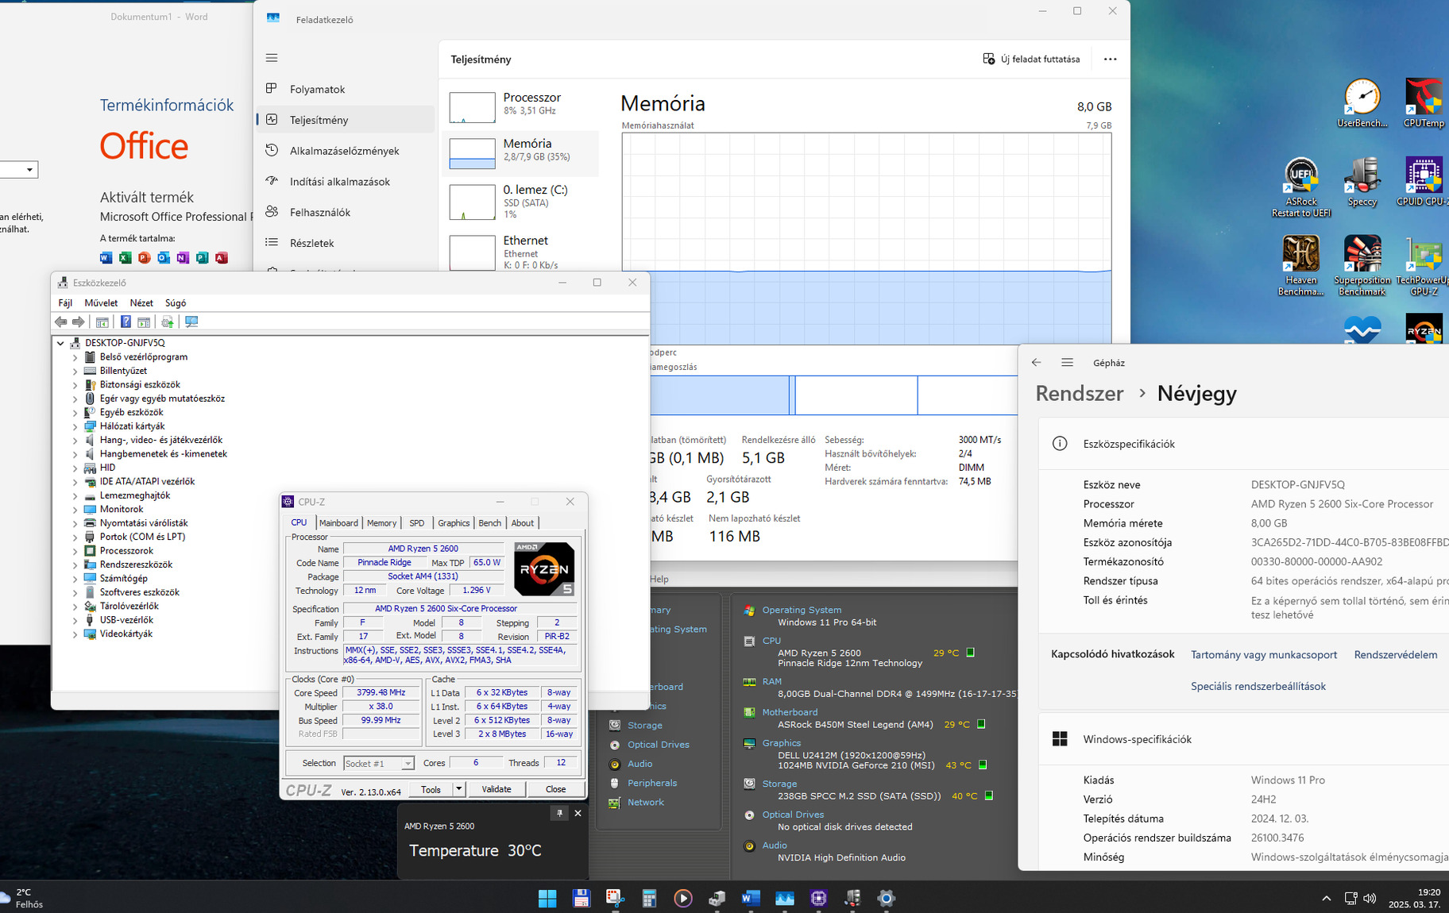Select 0. lemez (C:) performance entry
The image size is (1449, 913).
click(x=520, y=202)
